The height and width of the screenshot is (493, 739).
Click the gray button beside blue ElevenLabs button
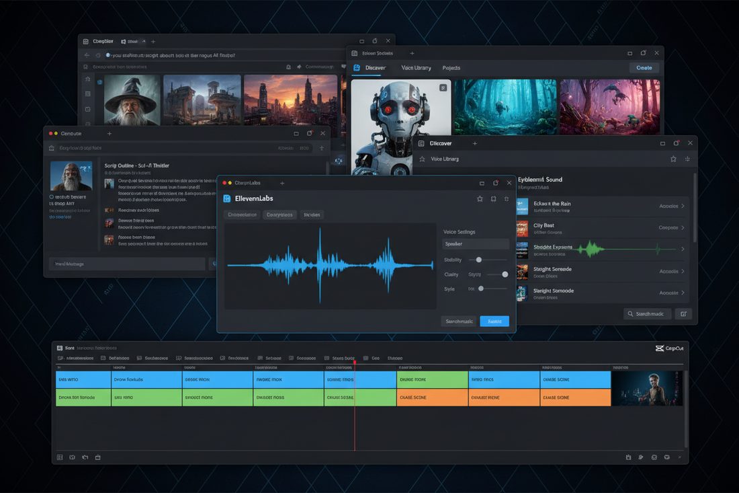[459, 321]
